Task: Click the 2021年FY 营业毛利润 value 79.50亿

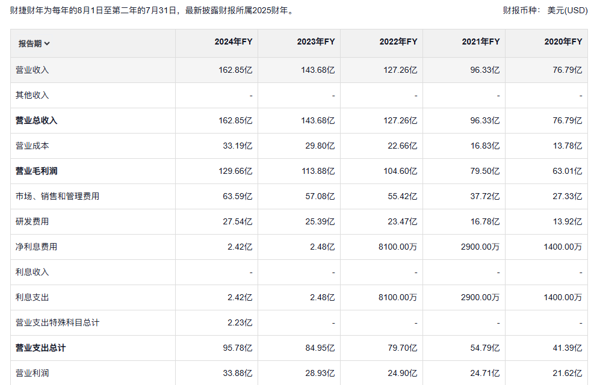Action: (484, 171)
